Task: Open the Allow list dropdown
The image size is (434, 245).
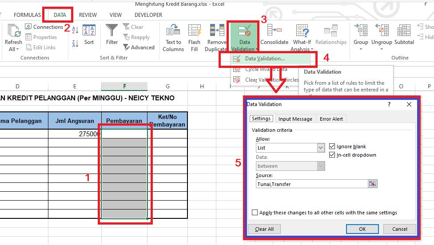Action: tap(321, 148)
